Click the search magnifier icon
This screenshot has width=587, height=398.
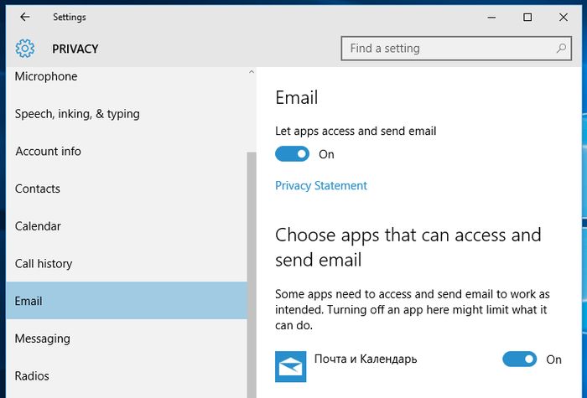(x=562, y=49)
